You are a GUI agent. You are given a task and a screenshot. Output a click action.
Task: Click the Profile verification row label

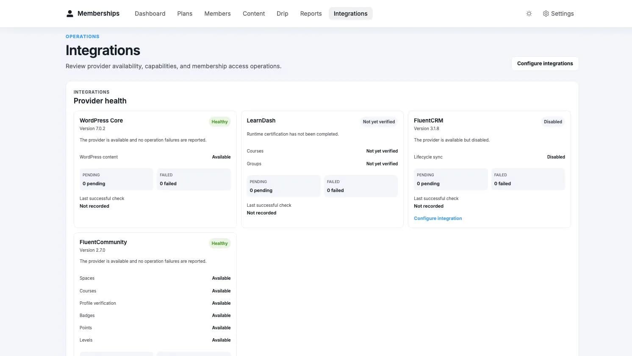click(98, 303)
